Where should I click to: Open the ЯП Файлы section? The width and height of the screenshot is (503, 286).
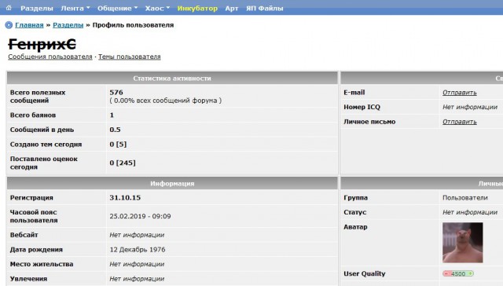pos(265,9)
